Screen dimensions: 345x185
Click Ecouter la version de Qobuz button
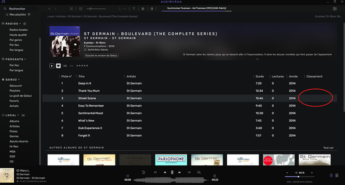(101, 55)
